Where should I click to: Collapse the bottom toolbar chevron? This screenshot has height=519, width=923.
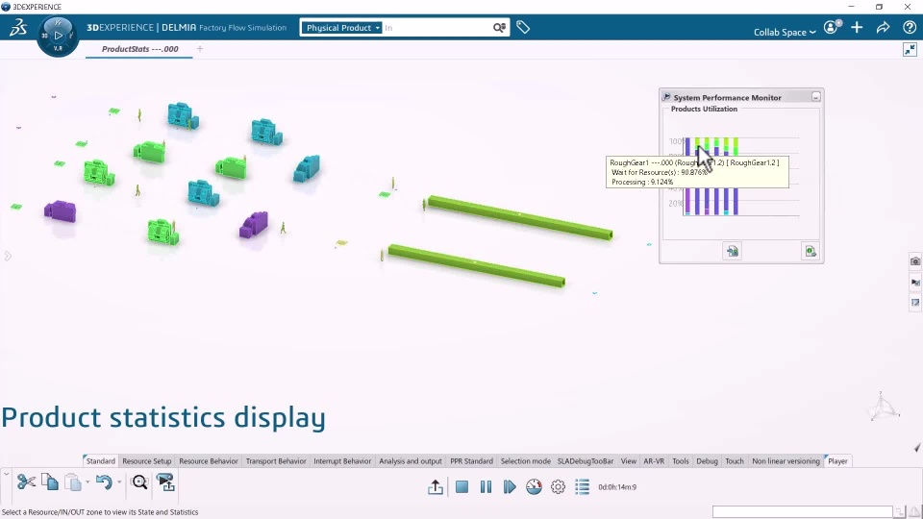[6, 474]
